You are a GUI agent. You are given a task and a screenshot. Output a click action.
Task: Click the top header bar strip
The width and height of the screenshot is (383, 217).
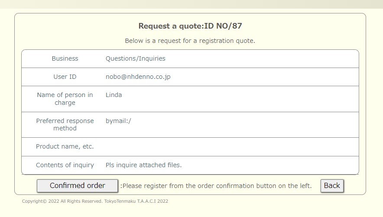[191, 4]
